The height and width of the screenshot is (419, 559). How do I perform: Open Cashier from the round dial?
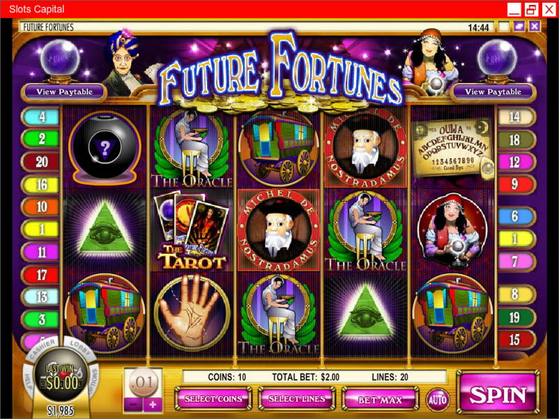pyautogui.click(x=42, y=349)
